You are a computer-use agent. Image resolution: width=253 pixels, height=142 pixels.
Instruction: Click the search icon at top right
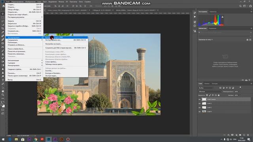(x=240, y=6)
